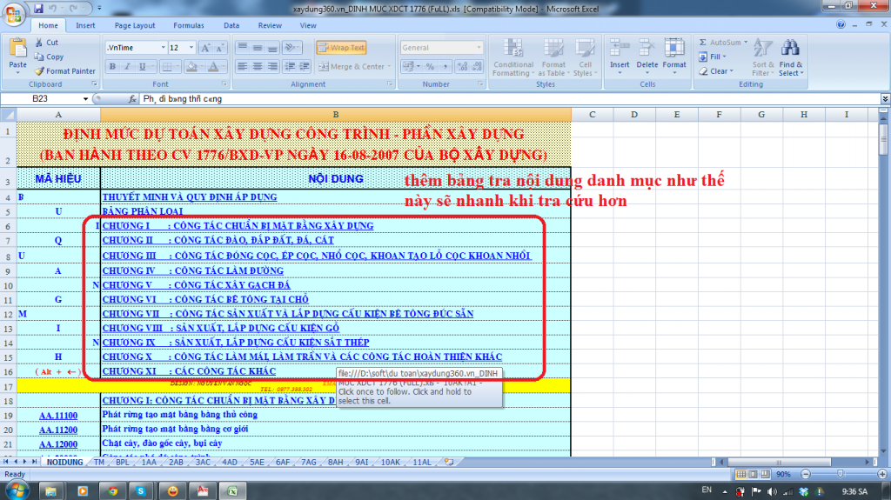Save workbook using the quick access icon
The height and width of the screenshot is (500, 891).
(38, 9)
